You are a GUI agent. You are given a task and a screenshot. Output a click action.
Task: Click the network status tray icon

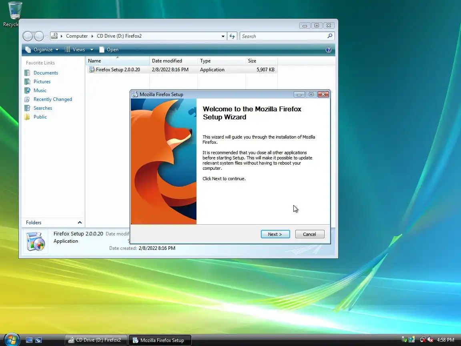423,340
